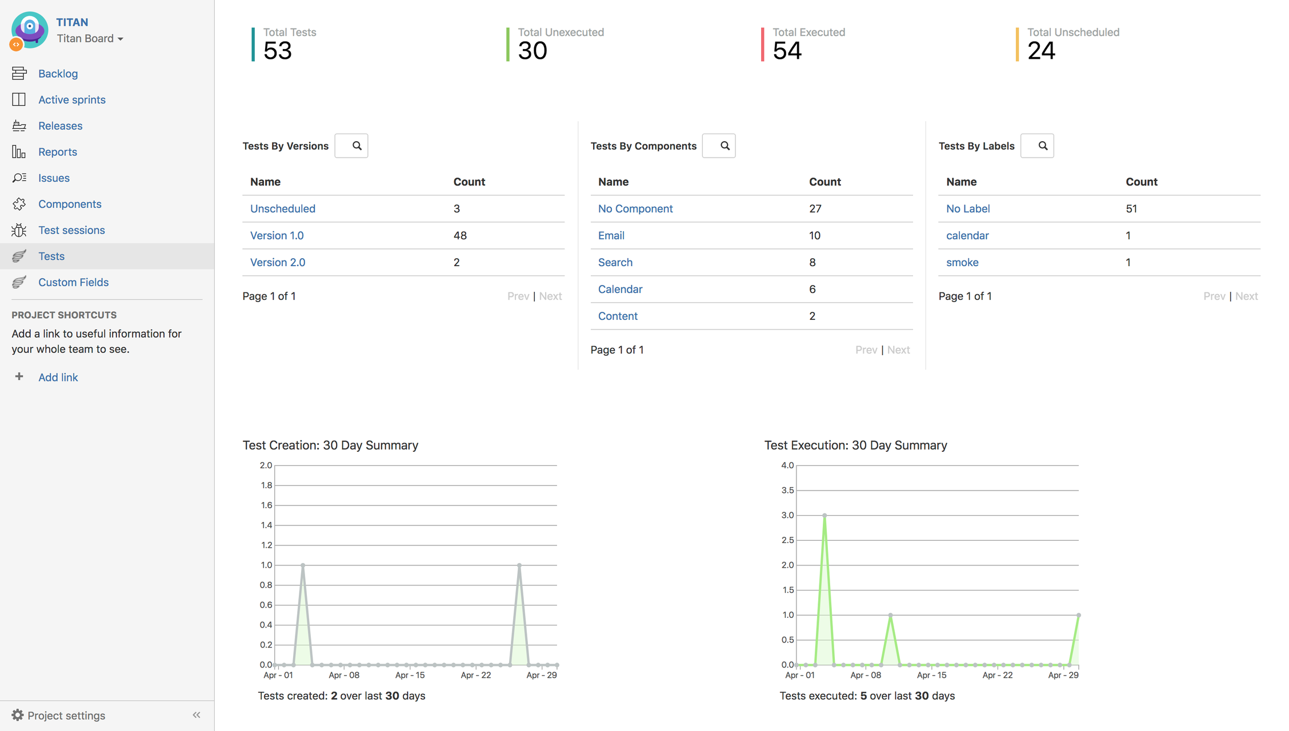Collapse the sidebar with double chevron
The image size is (1289, 731).
197,715
